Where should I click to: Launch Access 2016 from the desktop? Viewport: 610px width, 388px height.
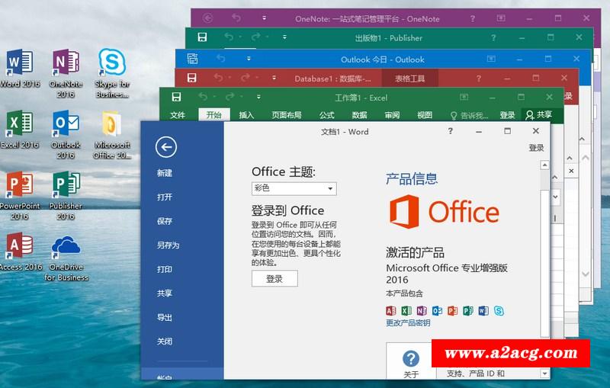pyautogui.click(x=20, y=250)
